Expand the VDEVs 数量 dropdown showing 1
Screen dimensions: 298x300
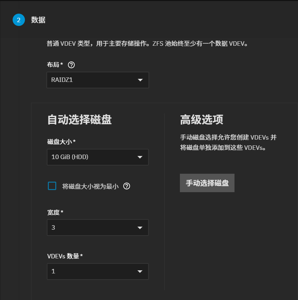click(92, 272)
